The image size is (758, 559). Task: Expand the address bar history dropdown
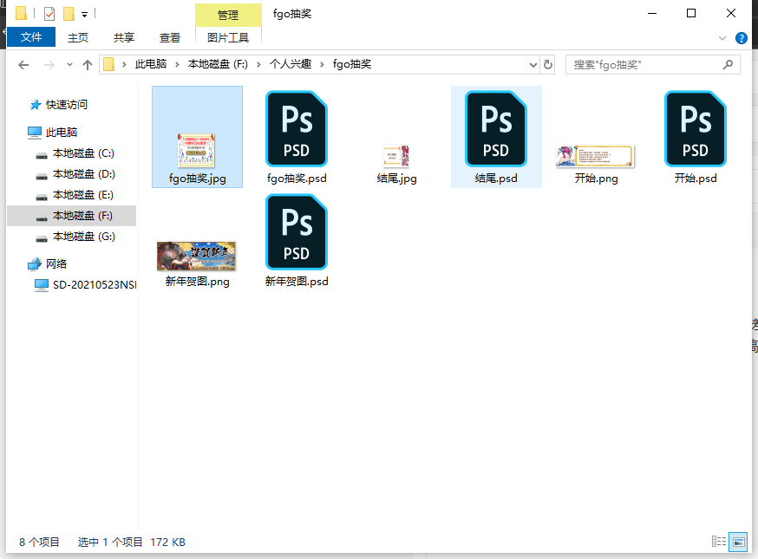pos(533,65)
